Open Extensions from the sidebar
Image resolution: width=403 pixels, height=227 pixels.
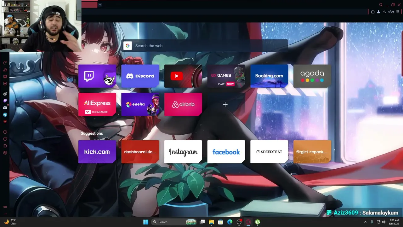pyautogui.click(x=5, y=146)
